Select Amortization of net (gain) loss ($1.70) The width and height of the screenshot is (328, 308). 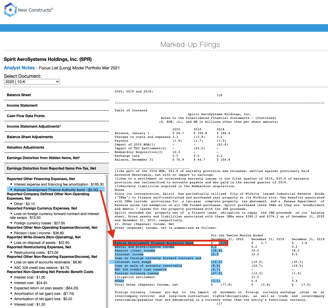click(x=44, y=293)
